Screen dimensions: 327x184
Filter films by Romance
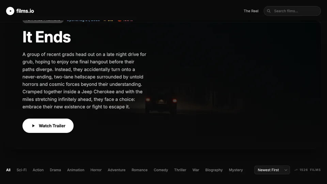click(x=139, y=170)
